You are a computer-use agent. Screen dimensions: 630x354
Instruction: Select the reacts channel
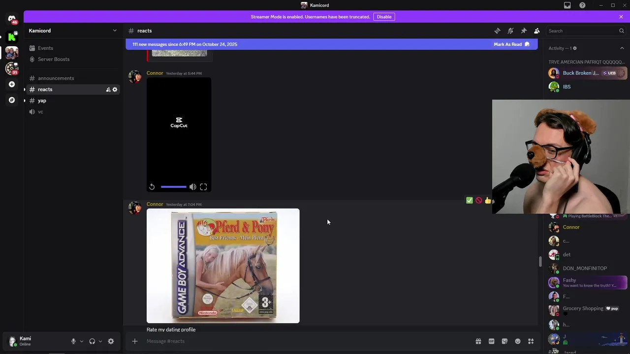point(73,89)
